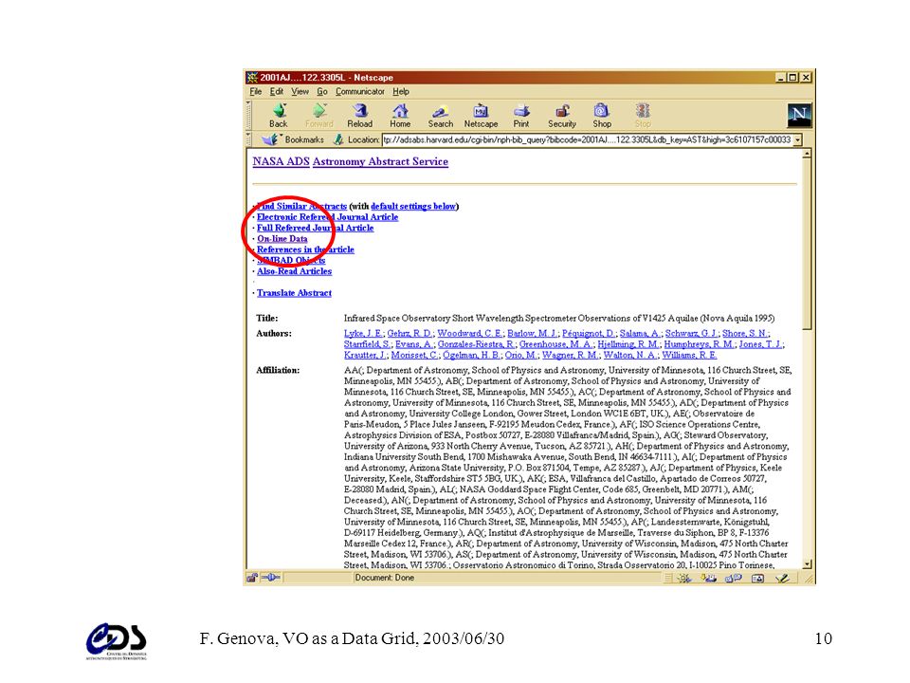The width and height of the screenshot is (910, 683).
Task: Open the default settings below link
Action: (413, 206)
